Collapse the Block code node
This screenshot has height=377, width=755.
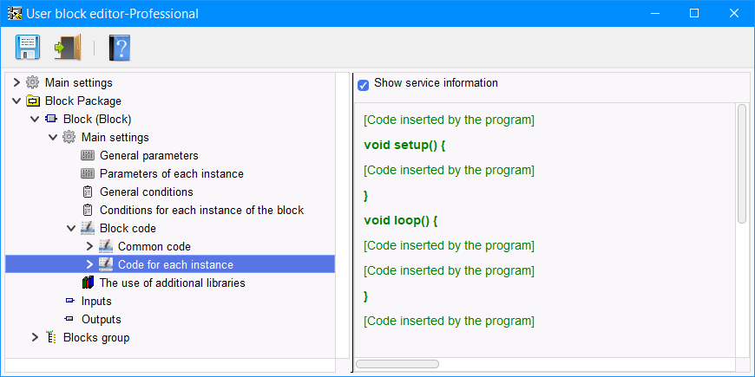pyautogui.click(x=70, y=229)
